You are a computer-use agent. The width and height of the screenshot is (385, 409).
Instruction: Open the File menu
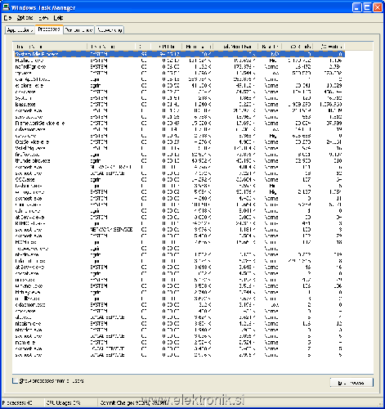(x=7, y=18)
